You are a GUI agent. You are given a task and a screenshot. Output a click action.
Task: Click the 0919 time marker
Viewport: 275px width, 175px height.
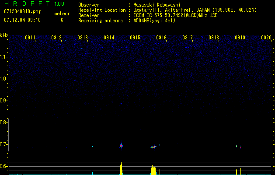(x=240, y=38)
